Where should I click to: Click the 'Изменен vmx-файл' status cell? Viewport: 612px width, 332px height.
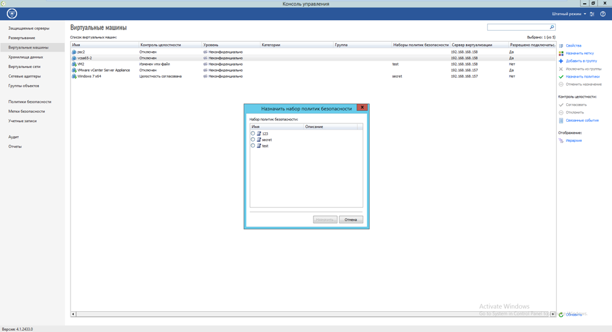pos(154,64)
